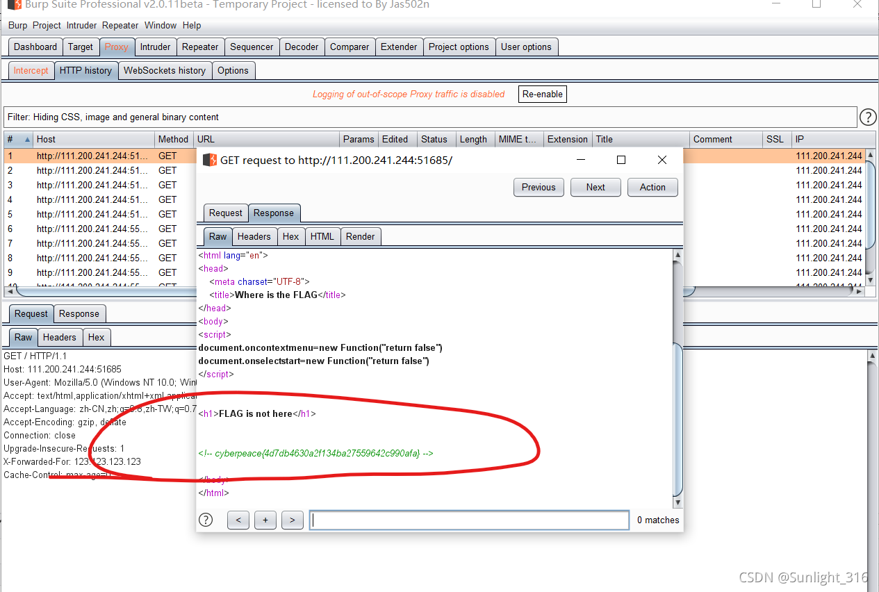Switch to the Sequencer tab

[252, 47]
